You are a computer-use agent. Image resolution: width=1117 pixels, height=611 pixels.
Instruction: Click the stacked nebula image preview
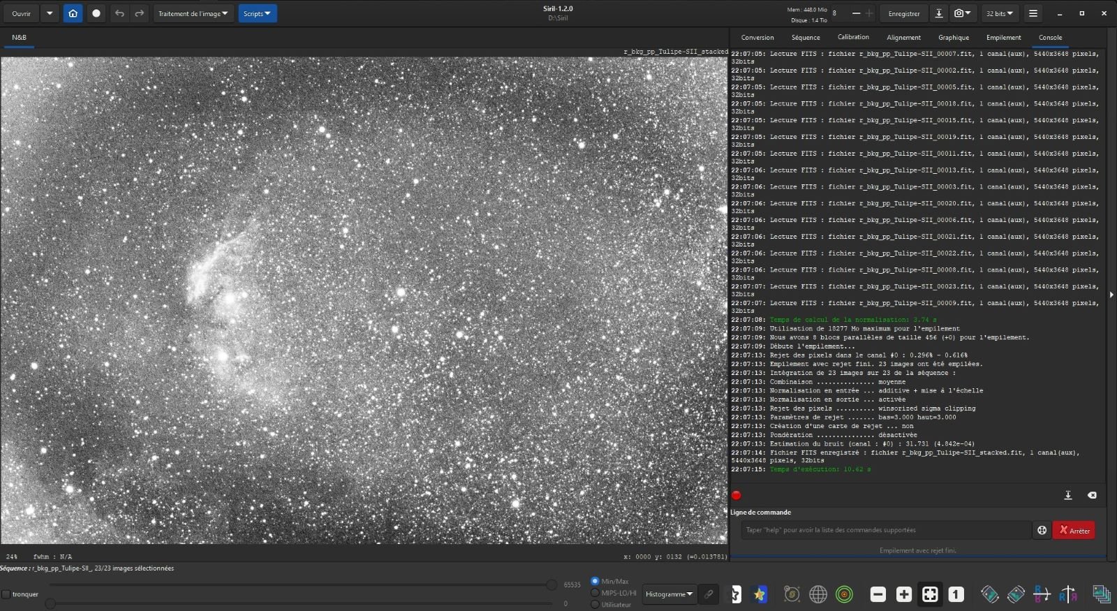(x=364, y=300)
